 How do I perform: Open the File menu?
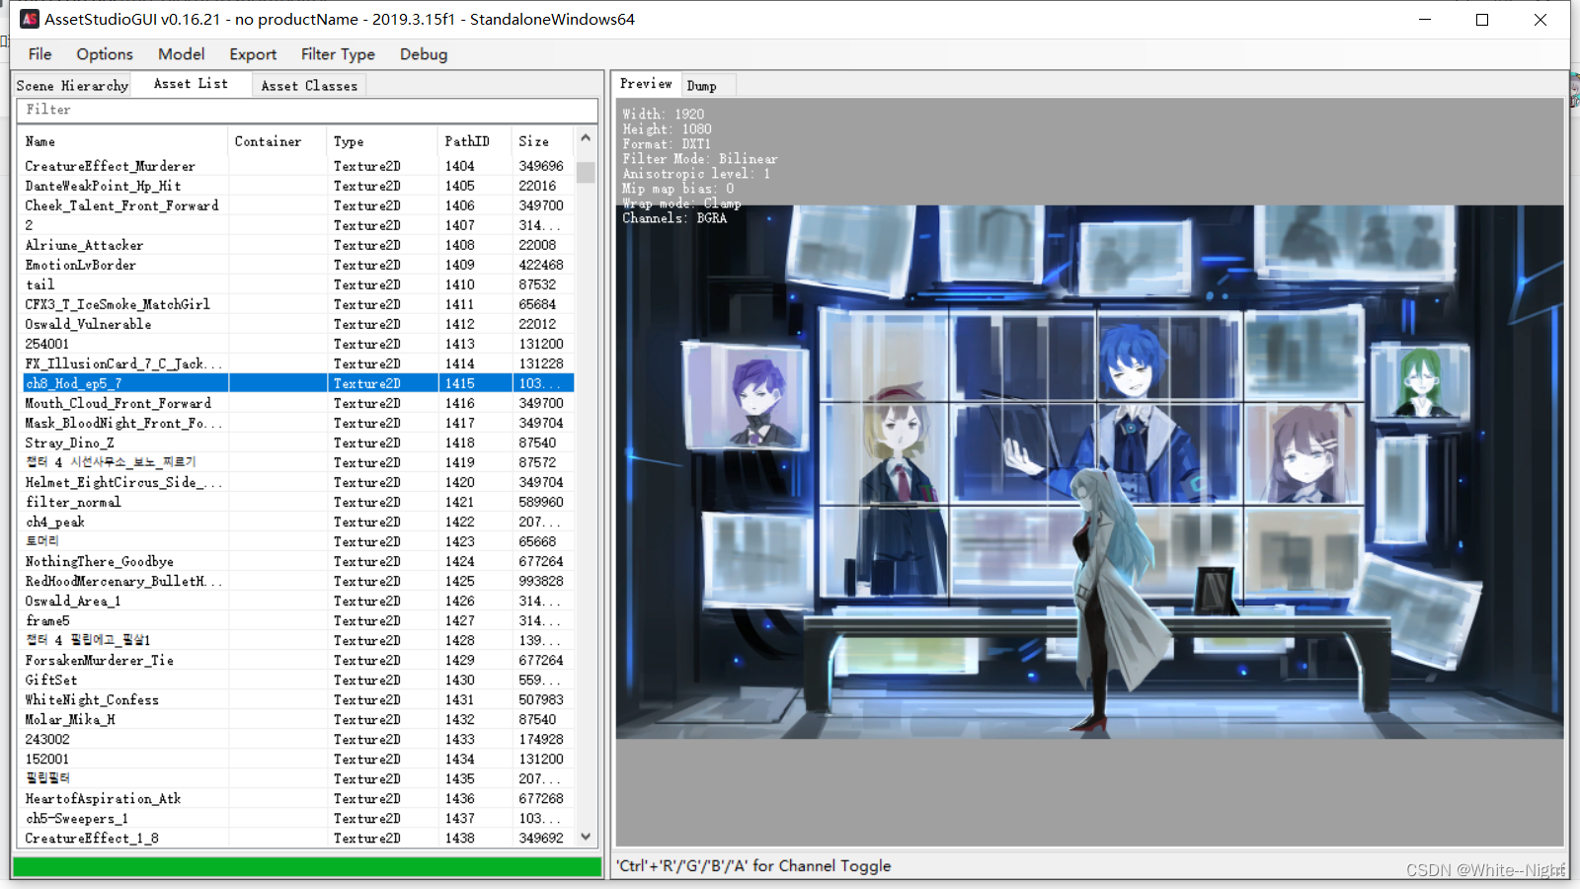tap(40, 54)
